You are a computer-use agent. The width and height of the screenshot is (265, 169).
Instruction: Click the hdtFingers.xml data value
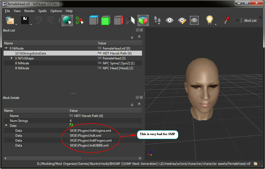tap(91, 141)
